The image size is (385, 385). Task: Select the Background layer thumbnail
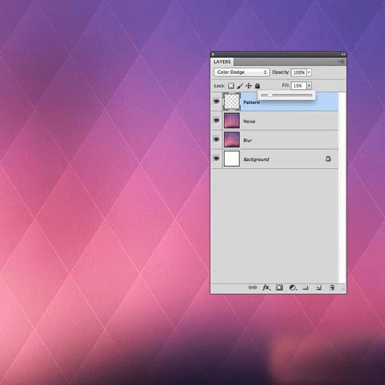click(x=232, y=158)
